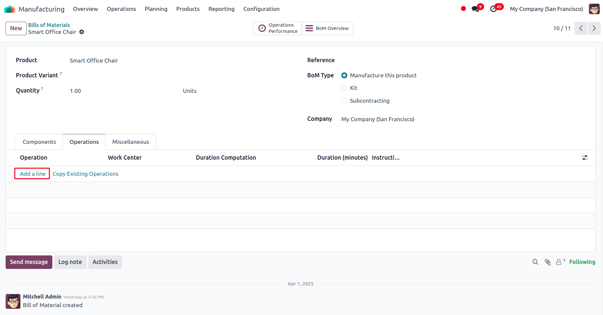
Task: Open the optional columns selector on the table
Action: 585,158
